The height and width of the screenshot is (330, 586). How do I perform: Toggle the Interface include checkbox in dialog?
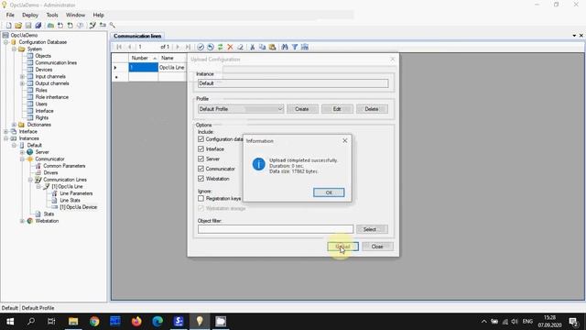click(201, 148)
